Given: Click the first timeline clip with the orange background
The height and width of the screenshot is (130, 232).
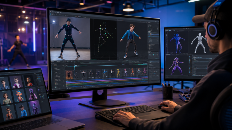Looking at the screenshot, I should tap(69, 75).
